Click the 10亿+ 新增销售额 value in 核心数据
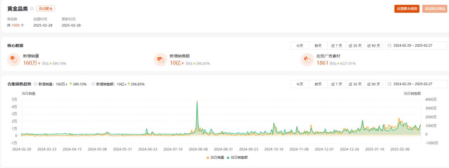The width and height of the screenshot is (449, 168). click(x=177, y=63)
